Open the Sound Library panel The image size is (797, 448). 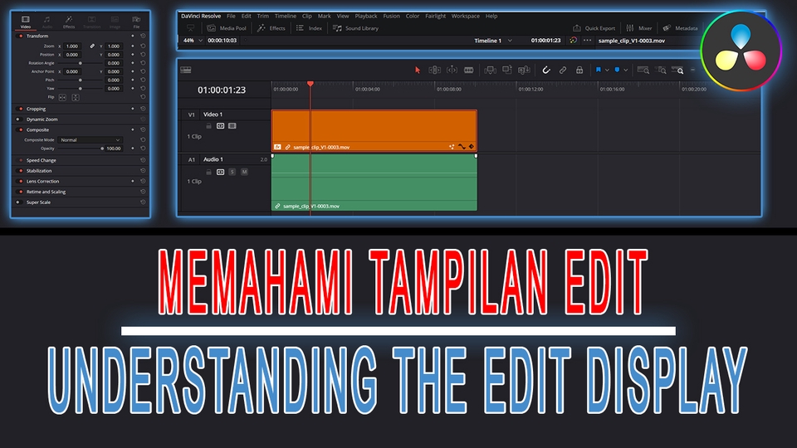[x=356, y=28]
